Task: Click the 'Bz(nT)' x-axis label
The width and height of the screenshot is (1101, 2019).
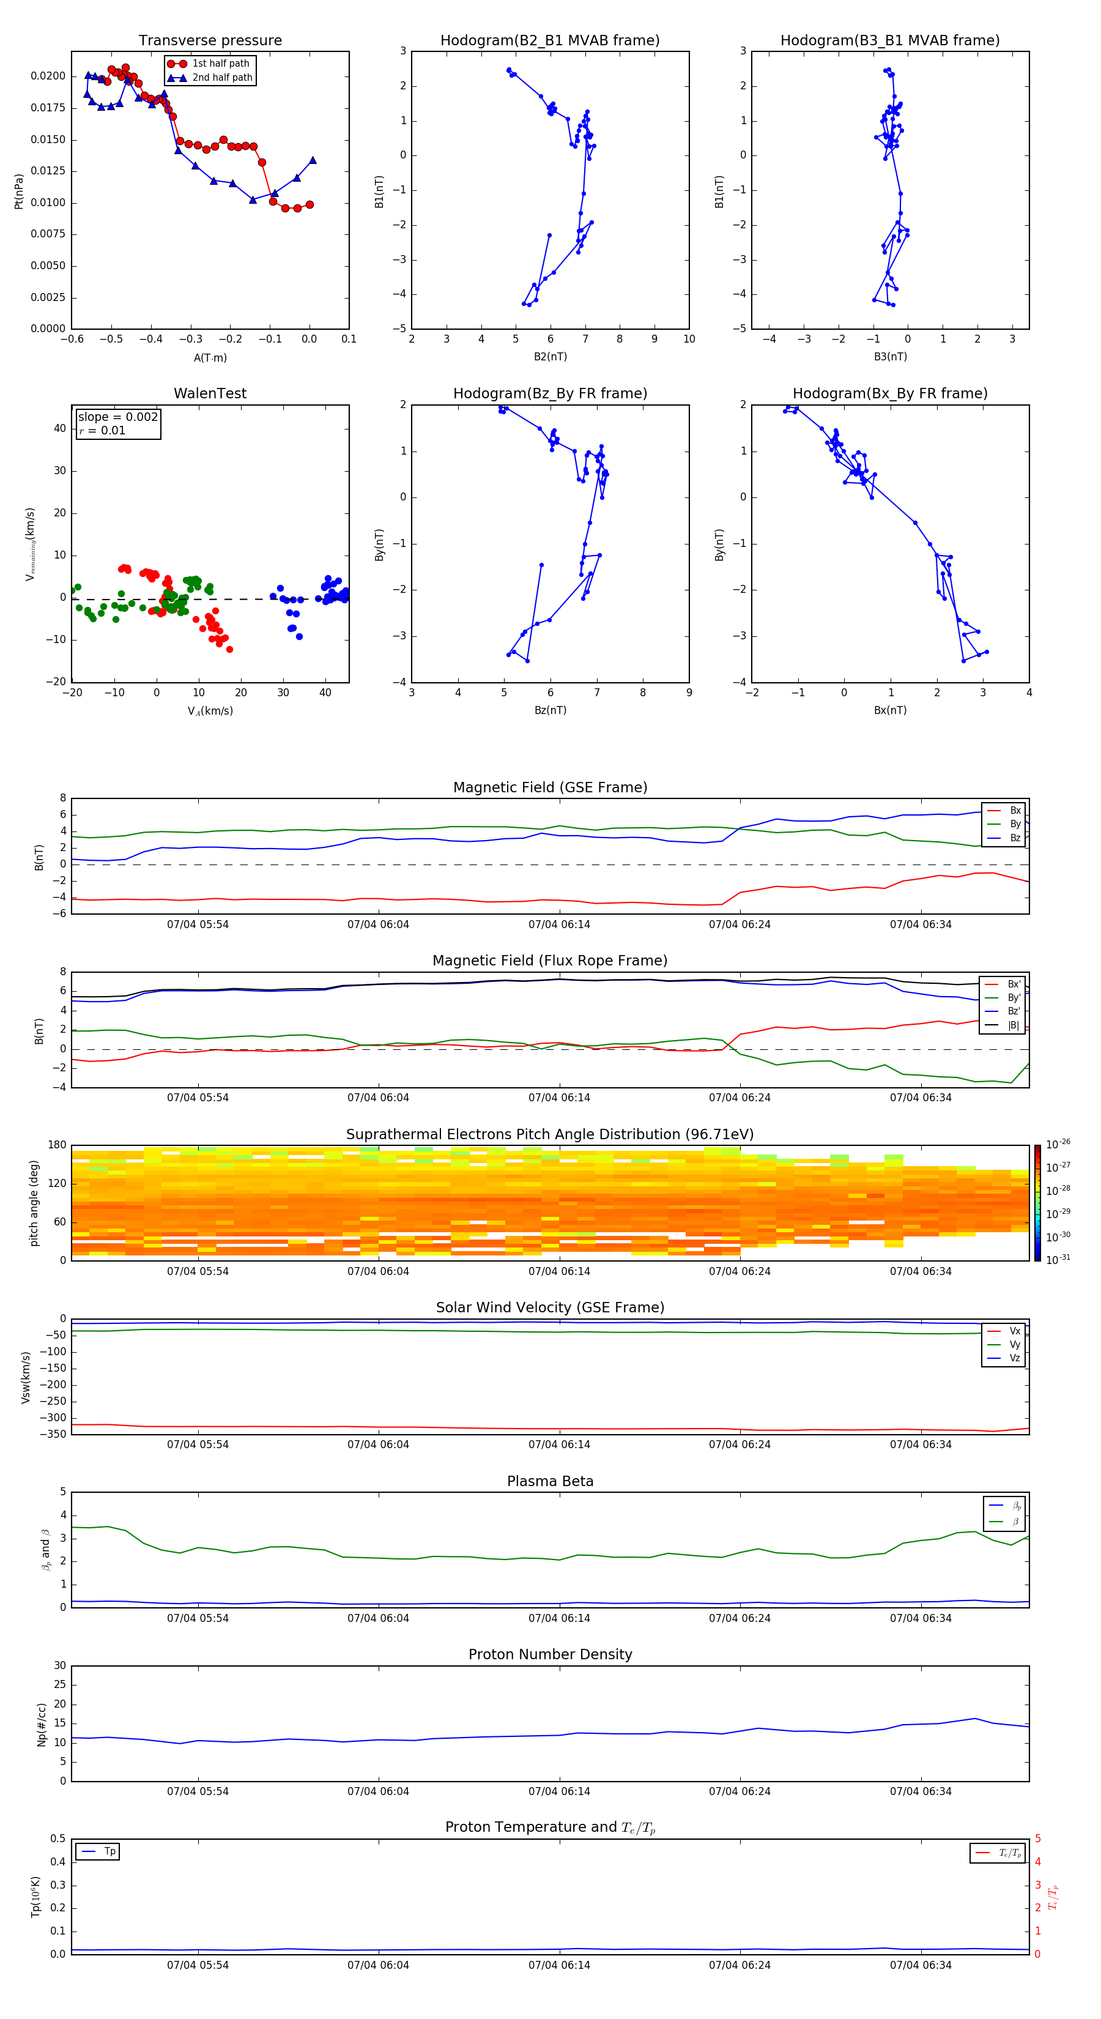Action: point(550,710)
